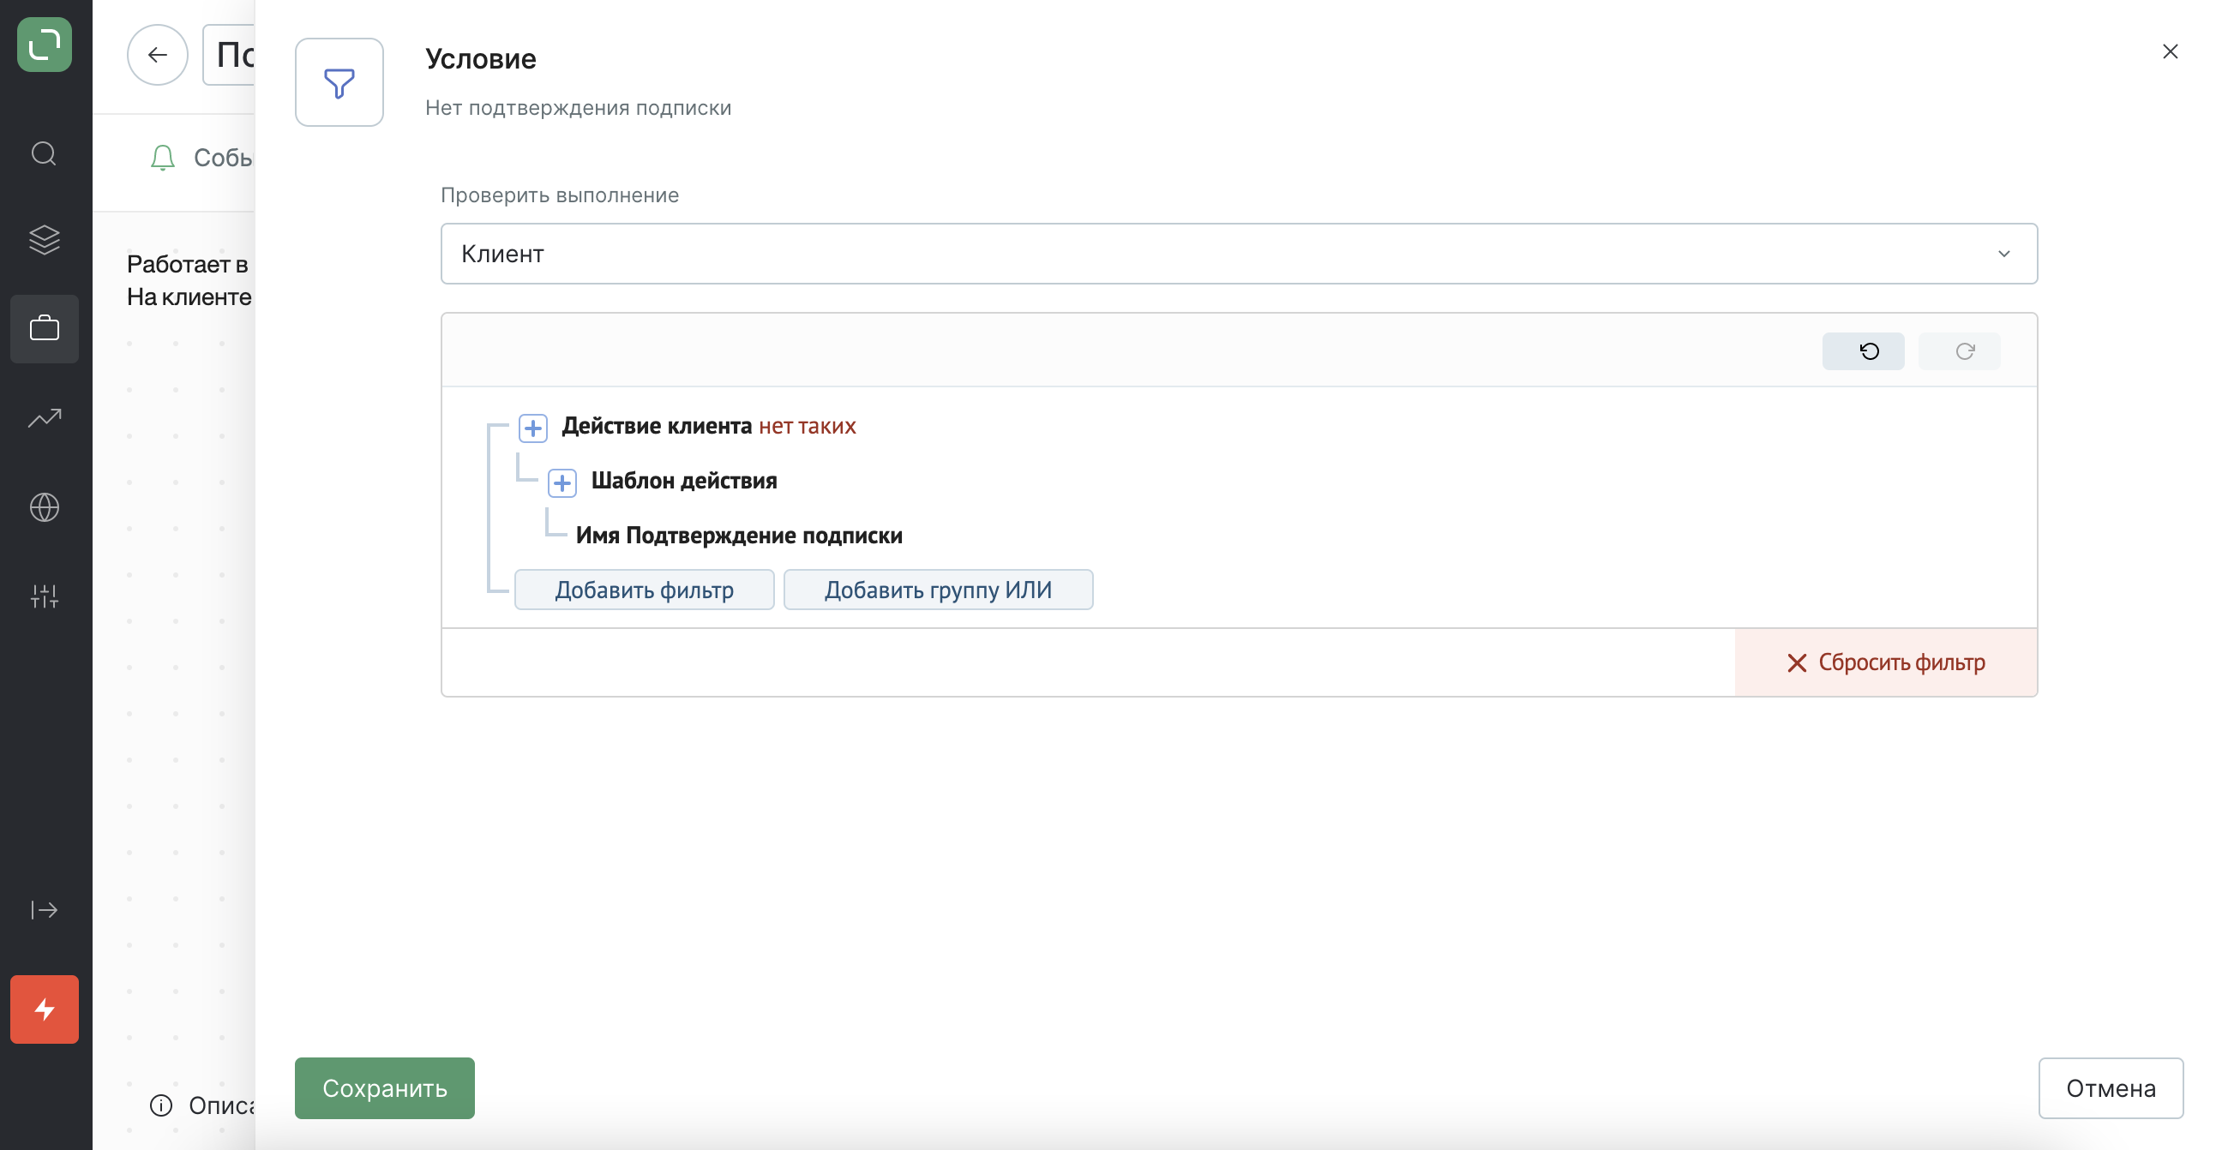Open the Клиент dropdown

(x=1239, y=254)
